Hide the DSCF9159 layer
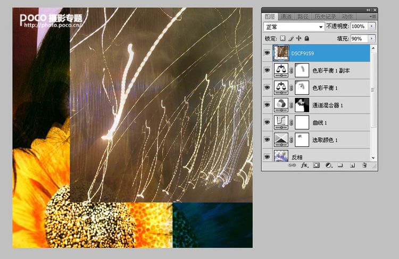Viewport: 399px width, 259px height. [x=267, y=53]
